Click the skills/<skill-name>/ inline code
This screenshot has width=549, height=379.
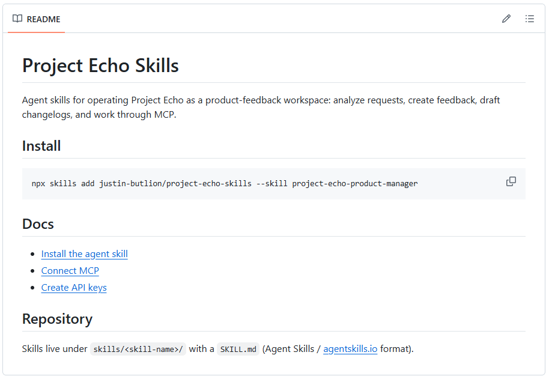(x=138, y=349)
